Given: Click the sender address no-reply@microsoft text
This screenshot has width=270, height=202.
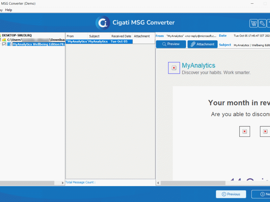Looking at the screenshot, I should (x=191, y=36).
